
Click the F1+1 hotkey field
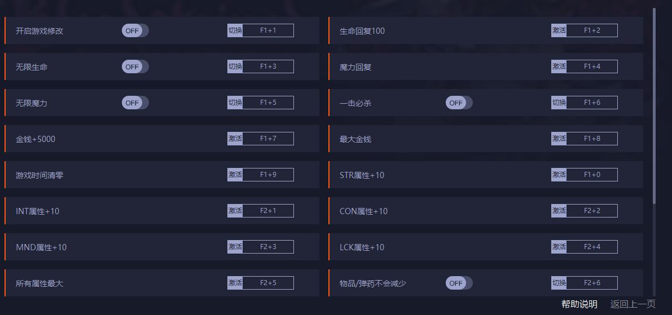click(268, 30)
